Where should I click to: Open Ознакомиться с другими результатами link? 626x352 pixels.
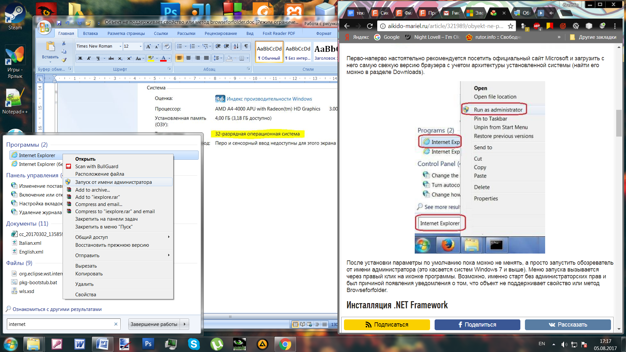click(x=57, y=309)
